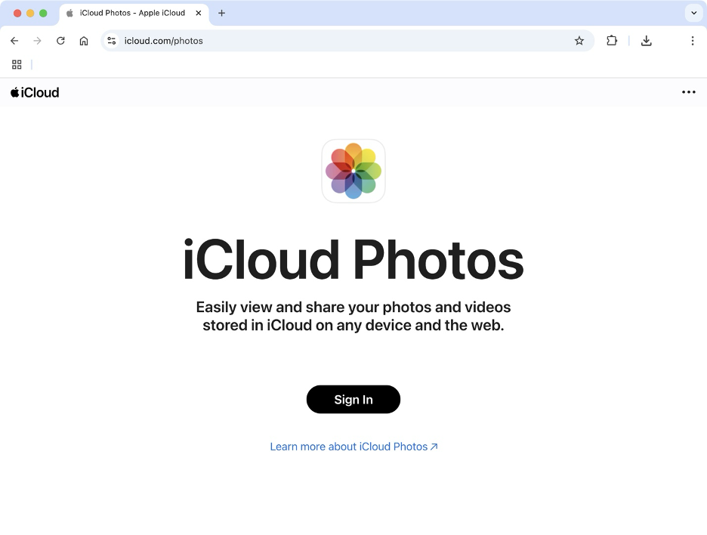The height and width of the screenshot is (535, 707).
Task: Bookmark the page using the star icon
Action: pos(579,41)
